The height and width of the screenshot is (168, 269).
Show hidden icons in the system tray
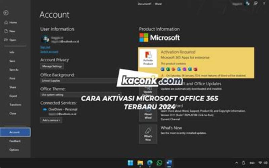pyautogui.click(x=237, y=163)
